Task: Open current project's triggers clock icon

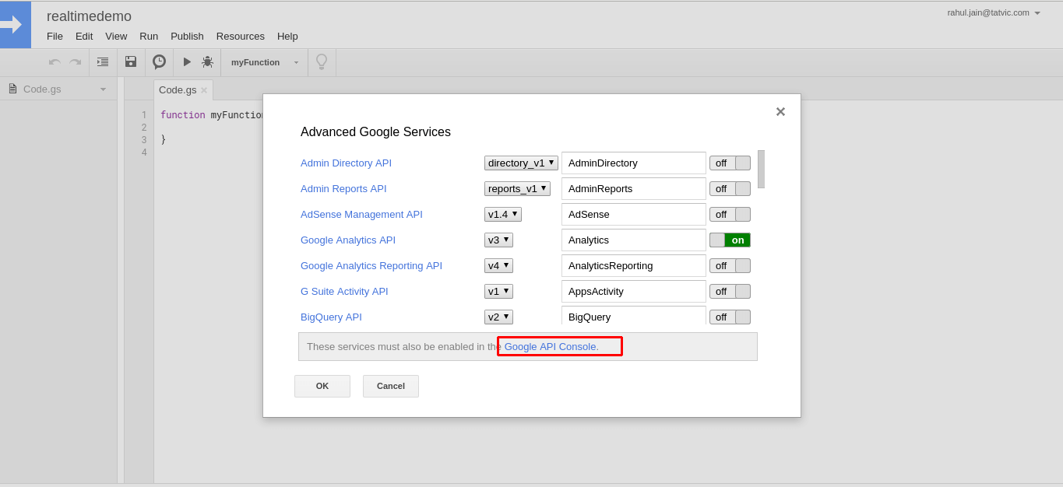Action: point(159,62)
